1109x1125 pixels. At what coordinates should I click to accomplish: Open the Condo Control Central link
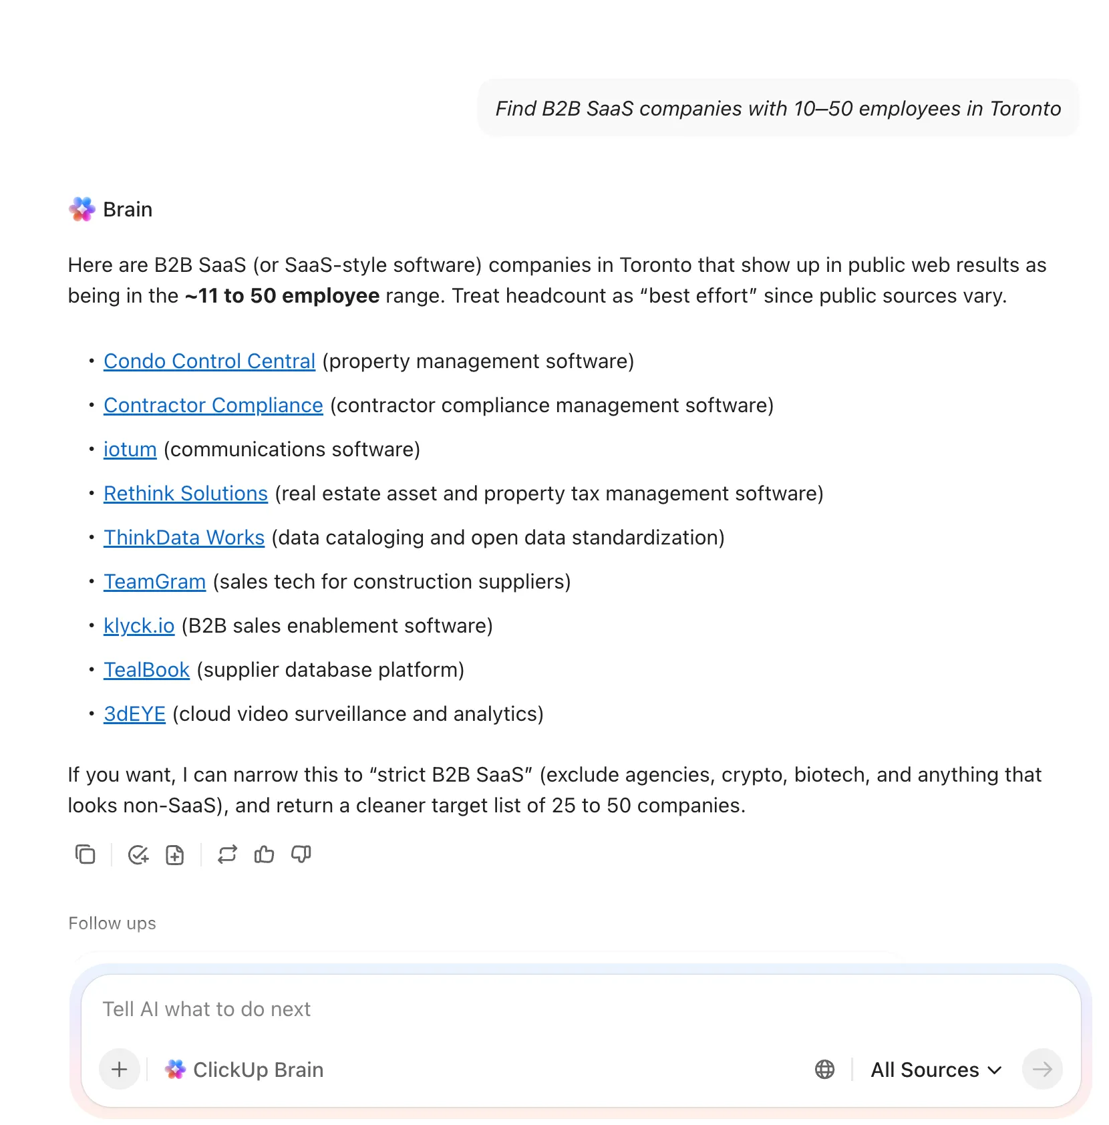209,361
